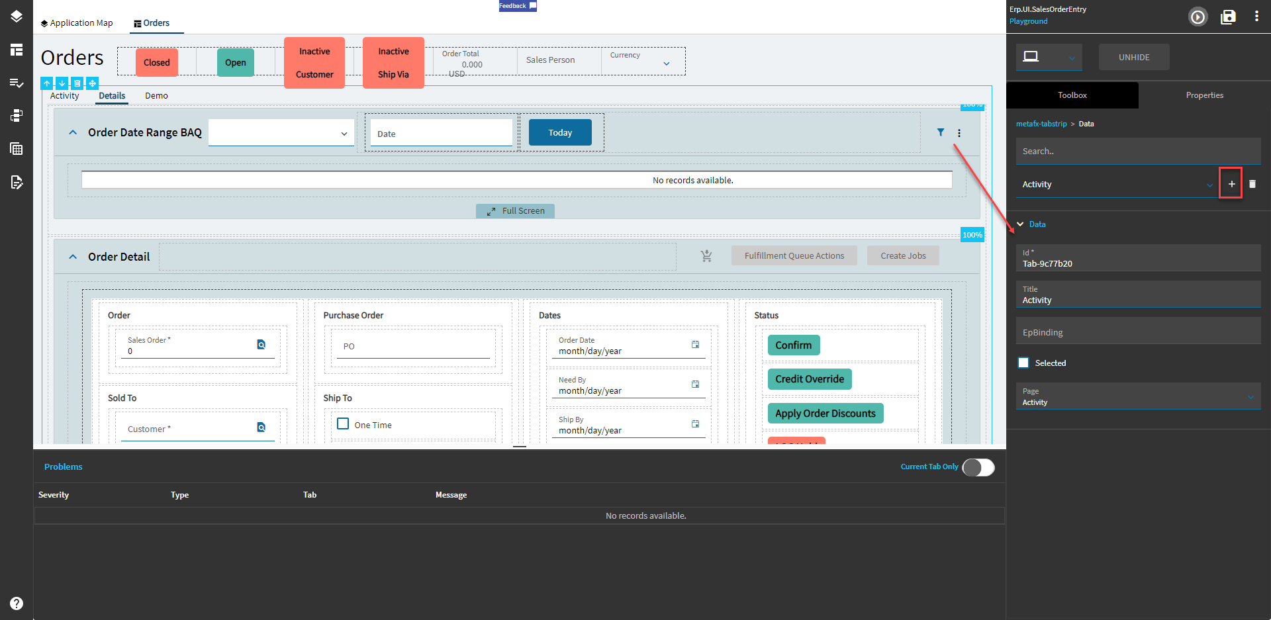This screenshot has height=620, width=1271.
Task: Switch to the Toolbox tab
Action: [1072, 95]
